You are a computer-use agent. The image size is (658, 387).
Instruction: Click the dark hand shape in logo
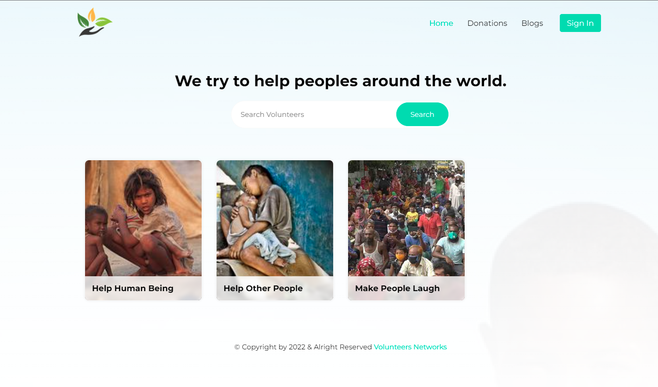(x=91, y=31)
